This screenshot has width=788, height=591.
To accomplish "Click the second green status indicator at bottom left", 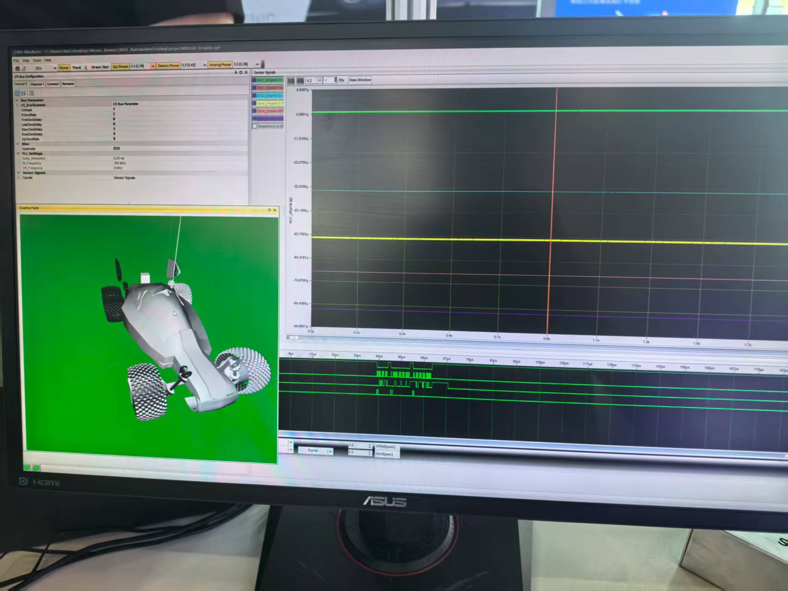I will pyautogui.click(x=36, y=468).
